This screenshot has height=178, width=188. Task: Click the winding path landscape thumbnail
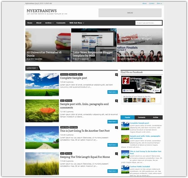click(42, 137)
